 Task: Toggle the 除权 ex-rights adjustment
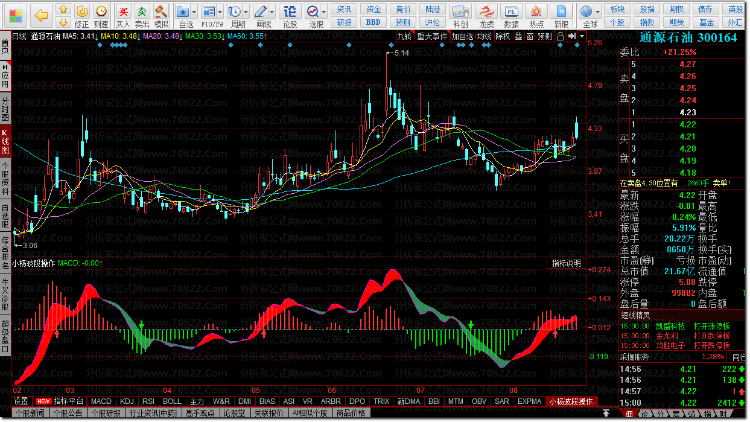tap(503, 36)
